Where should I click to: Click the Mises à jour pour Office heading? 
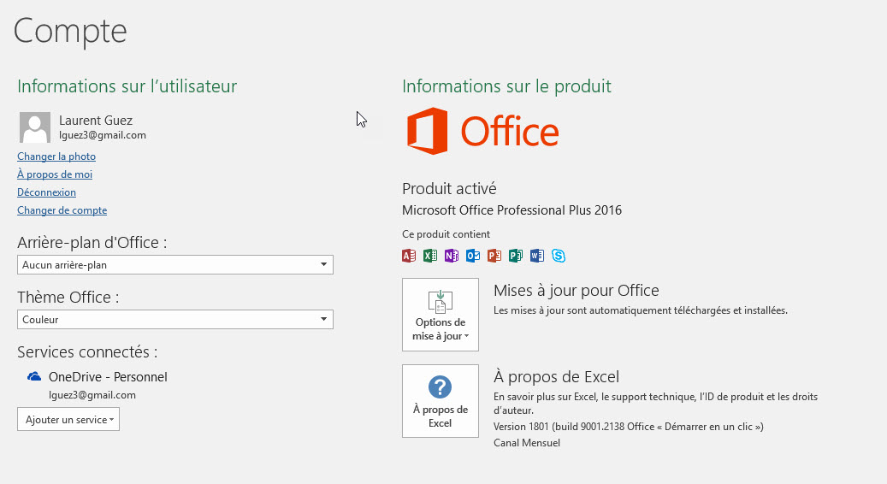(577, 291)
